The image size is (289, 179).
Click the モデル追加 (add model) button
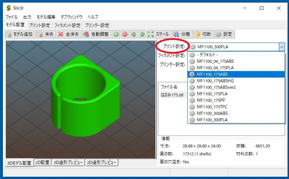pyautogui.click(x=20, y=34)
